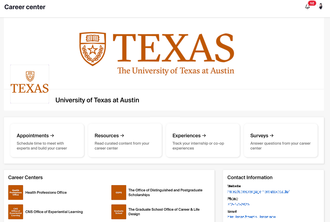Open CNS Office of Experiential Learning link

[x=54, y=212]
